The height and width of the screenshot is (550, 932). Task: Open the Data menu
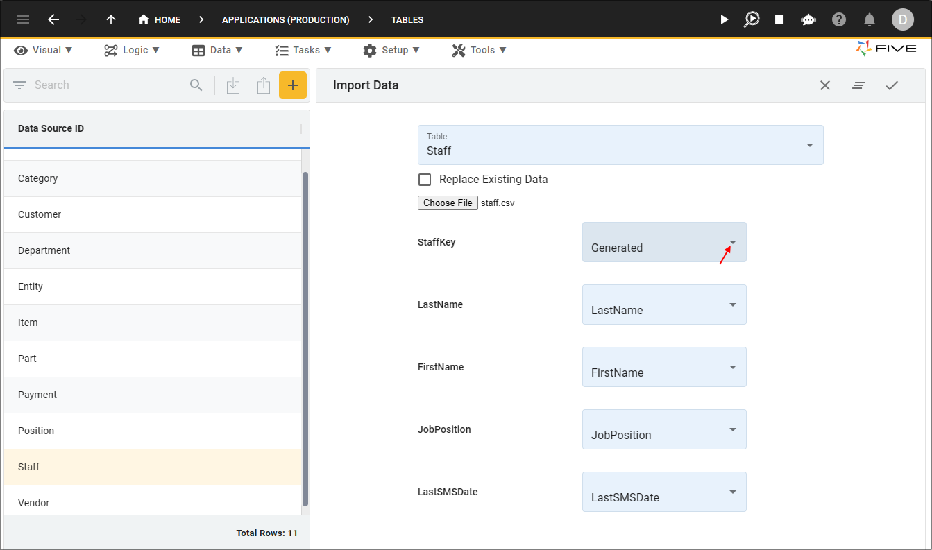tap(217, 50)
